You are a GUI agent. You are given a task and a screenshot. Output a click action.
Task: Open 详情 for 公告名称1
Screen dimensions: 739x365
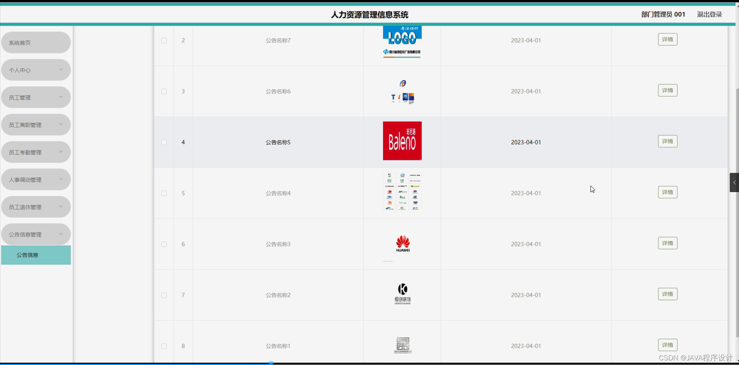click(667, 345)
